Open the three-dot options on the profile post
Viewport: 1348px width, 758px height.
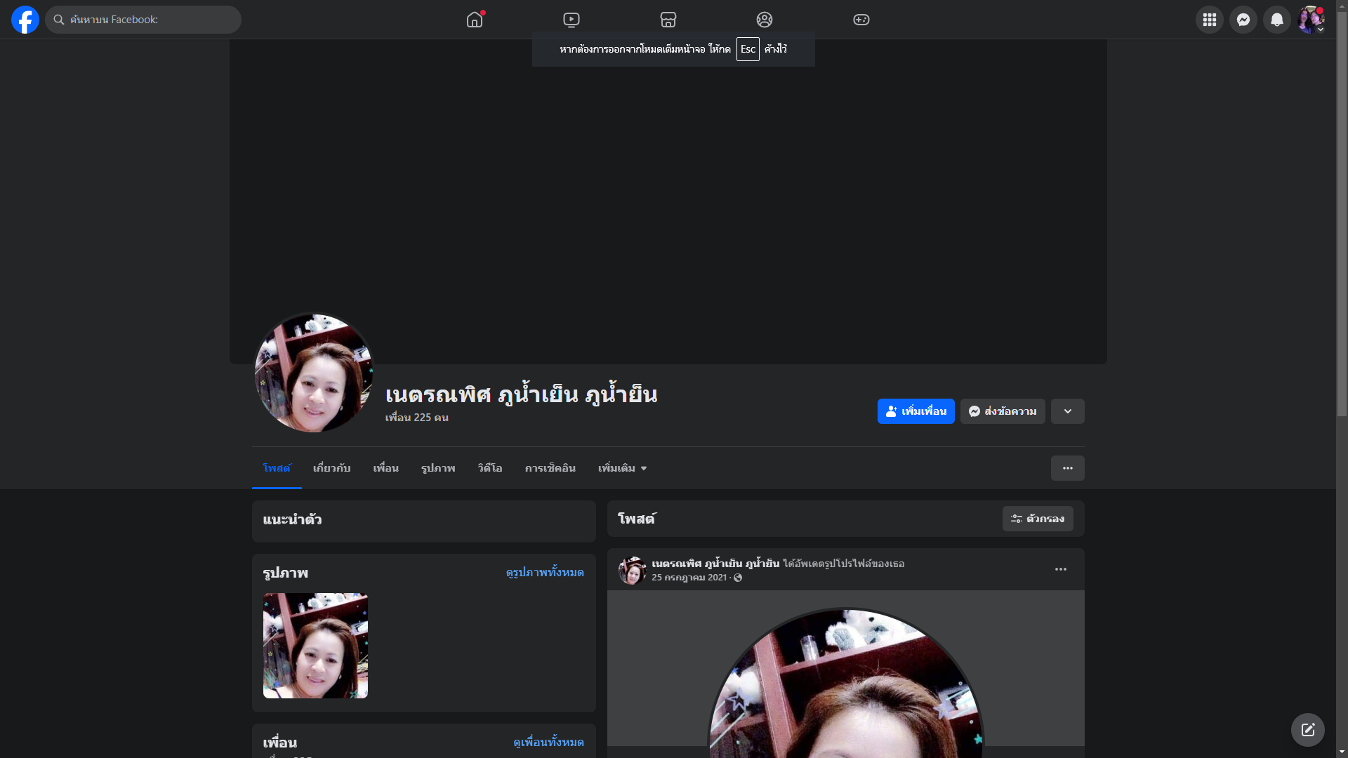[x=1060, y=569]
